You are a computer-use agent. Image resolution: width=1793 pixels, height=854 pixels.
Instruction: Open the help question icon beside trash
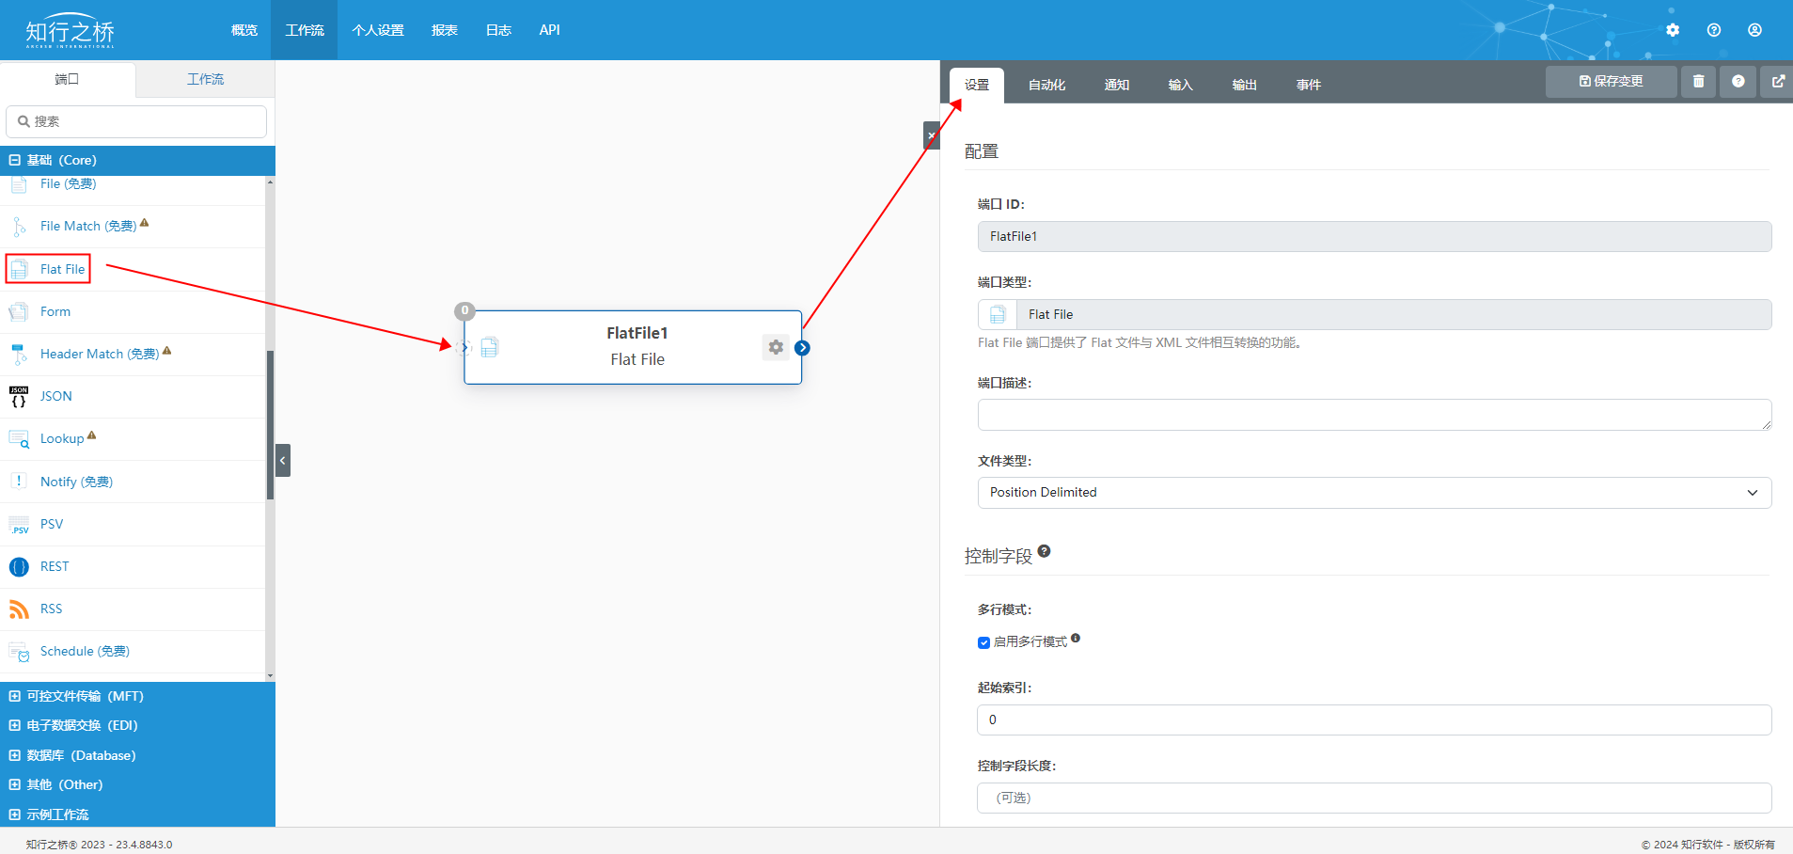coord(1738,82)
